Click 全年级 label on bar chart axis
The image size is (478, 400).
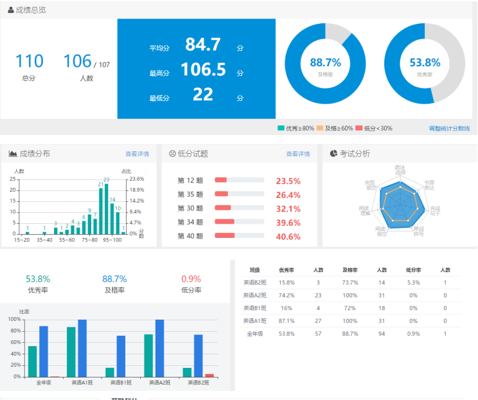(x=44, y=383)
